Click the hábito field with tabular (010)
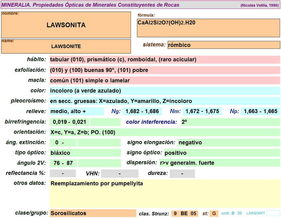 [x=165, y=60]
